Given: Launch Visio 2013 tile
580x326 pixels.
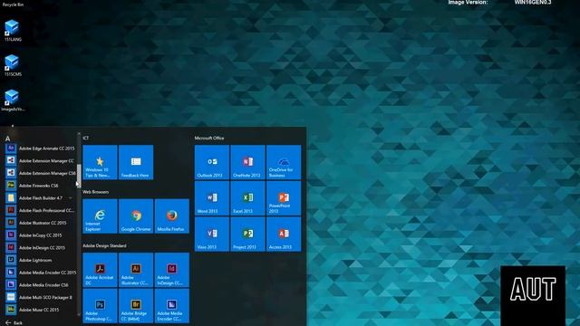Looking at the screenshot, I should (x=212, y=235).
